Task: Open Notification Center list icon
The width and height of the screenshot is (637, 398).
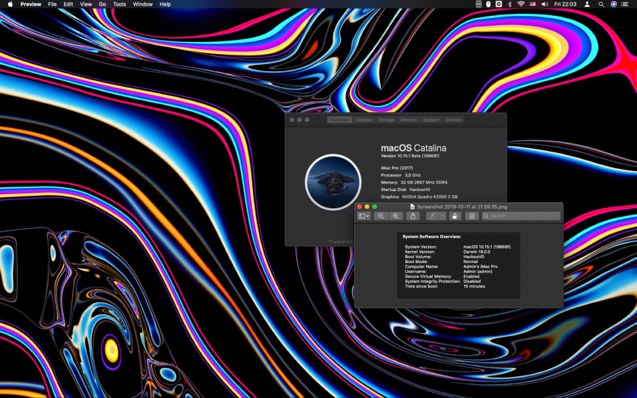Action: point(625,4)
